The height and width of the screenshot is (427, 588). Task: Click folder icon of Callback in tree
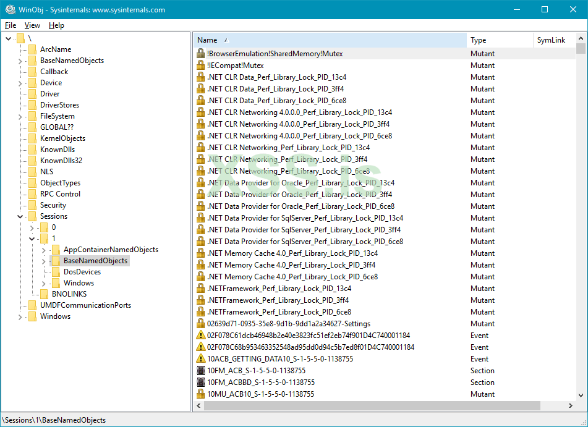click(33, 72)
